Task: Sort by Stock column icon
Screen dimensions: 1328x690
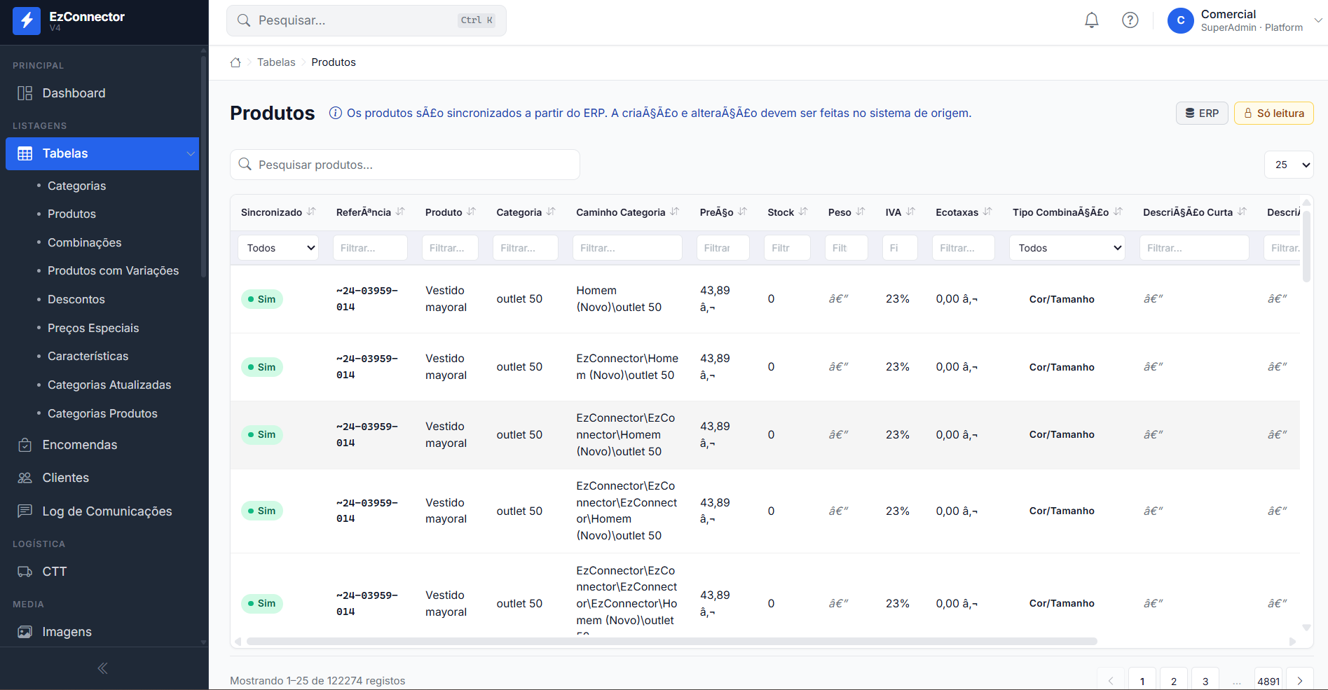Action: (x=804, y=212)
